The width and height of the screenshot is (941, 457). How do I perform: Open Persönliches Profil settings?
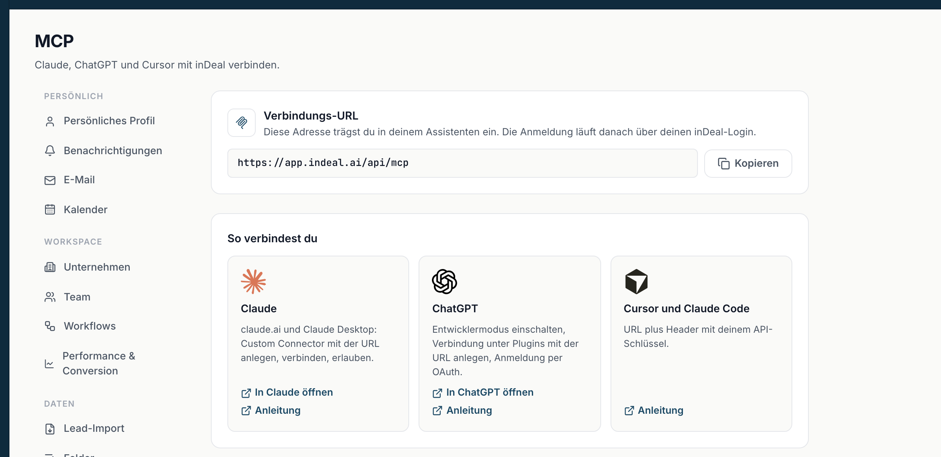[109, 121]
